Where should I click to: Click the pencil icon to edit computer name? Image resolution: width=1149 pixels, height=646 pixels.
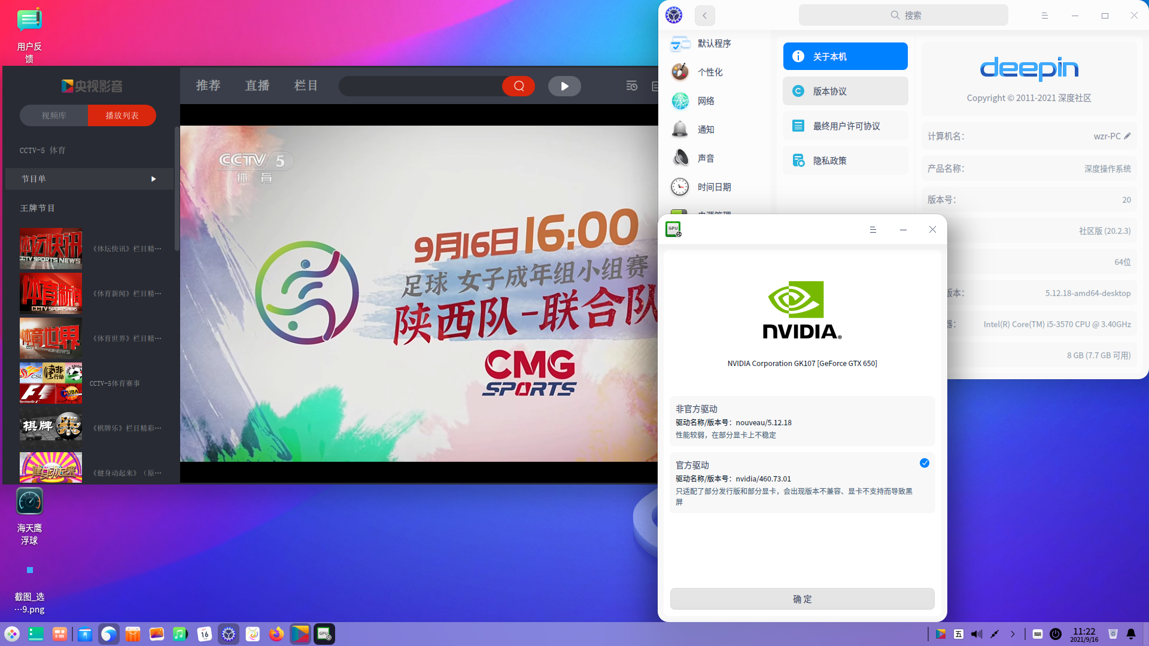pyautogui.click(x=1127, y=136)
